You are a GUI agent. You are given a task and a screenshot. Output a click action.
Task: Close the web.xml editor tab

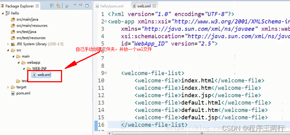[x=154, y=6]
